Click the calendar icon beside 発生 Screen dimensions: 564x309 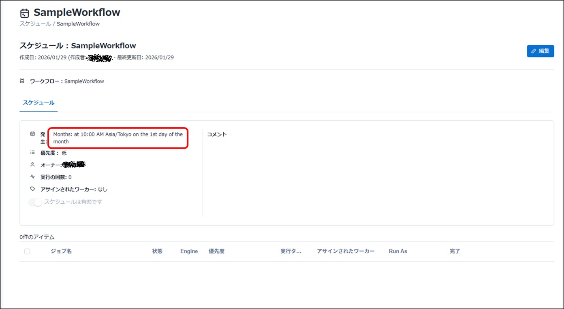(32, 134)
